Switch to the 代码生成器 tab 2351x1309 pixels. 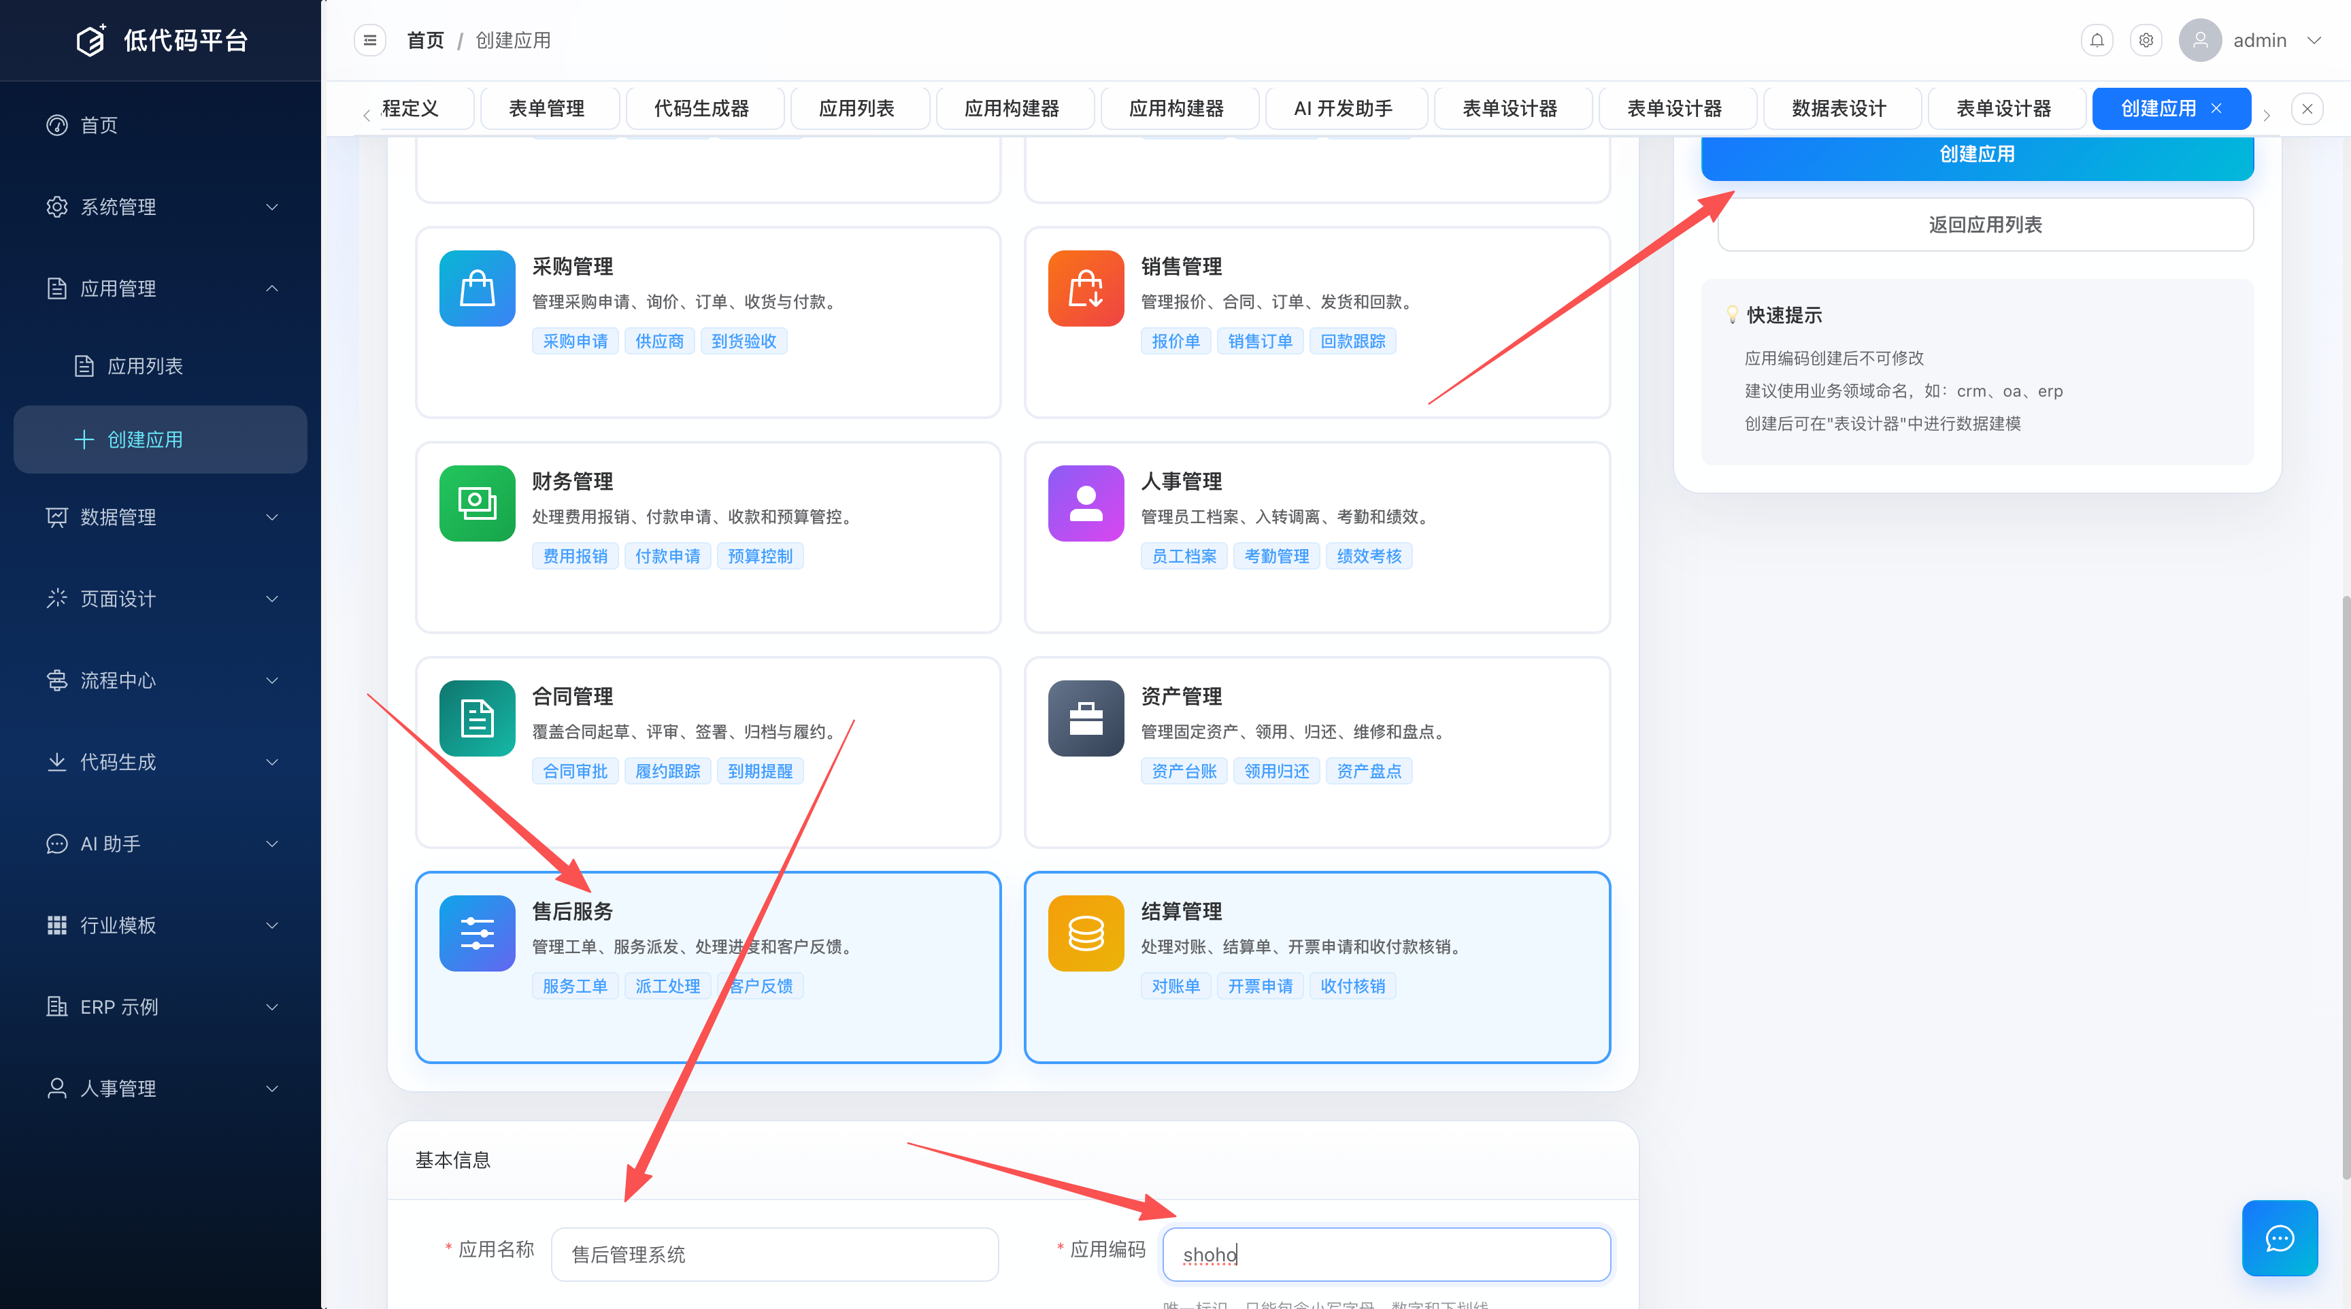(x=701, y=109)
